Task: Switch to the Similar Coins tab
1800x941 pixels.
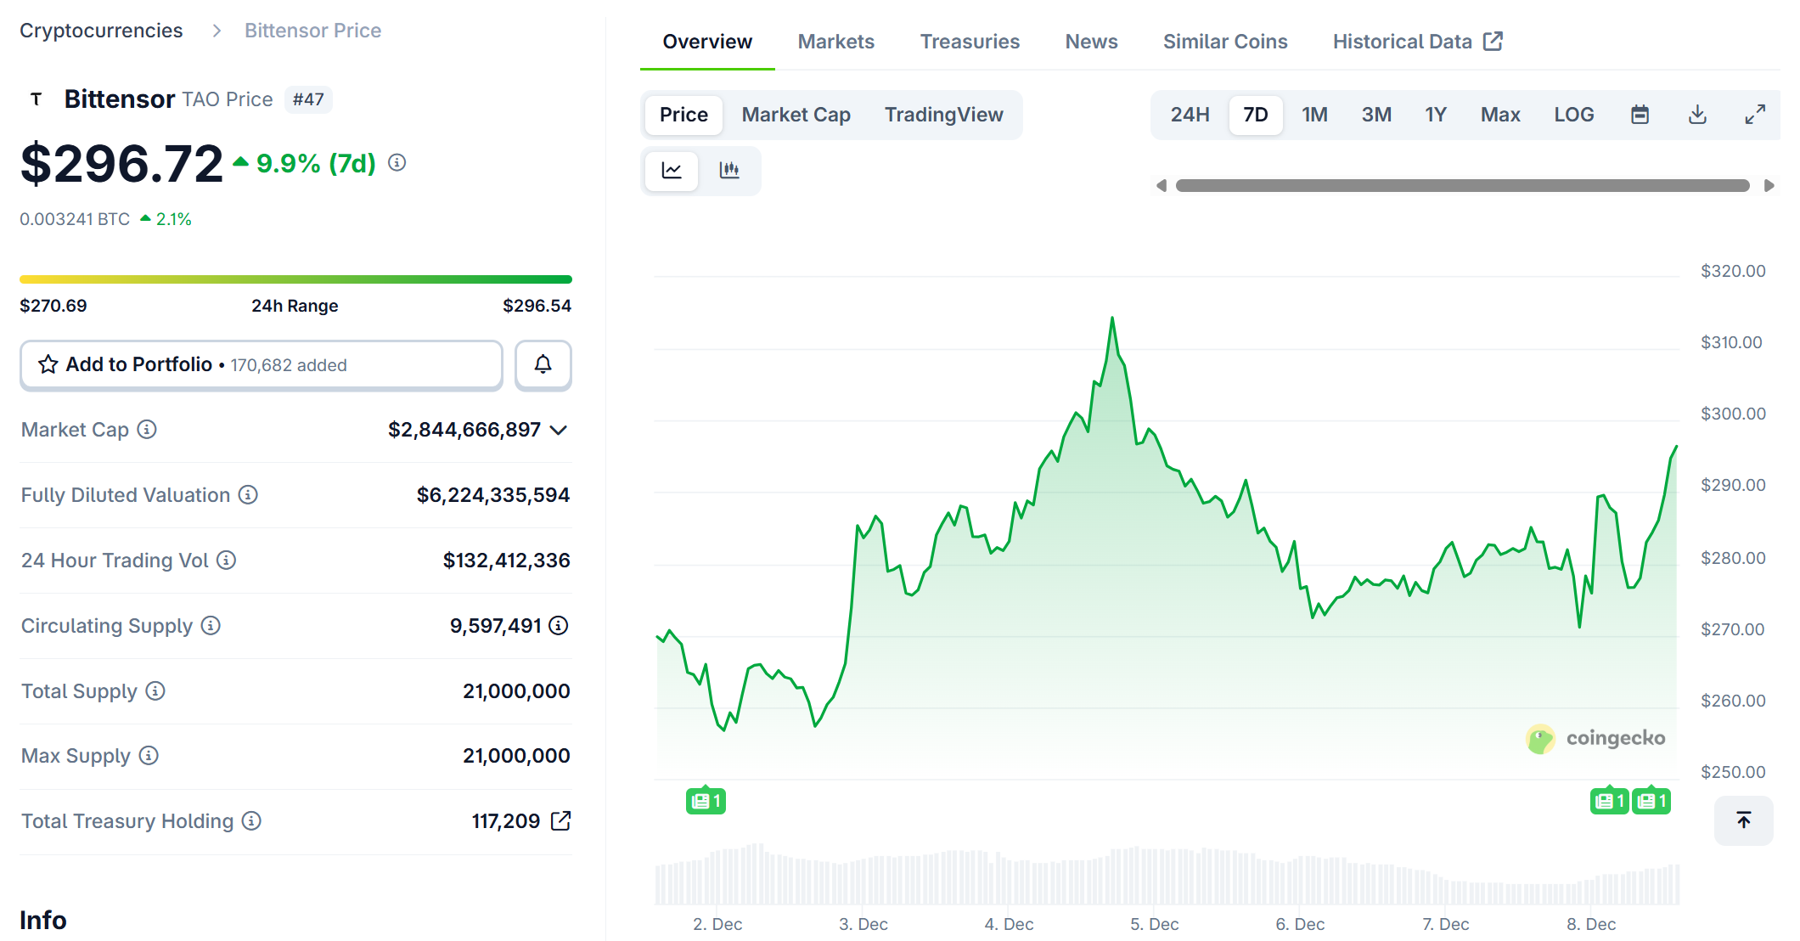Action: 1224,42
